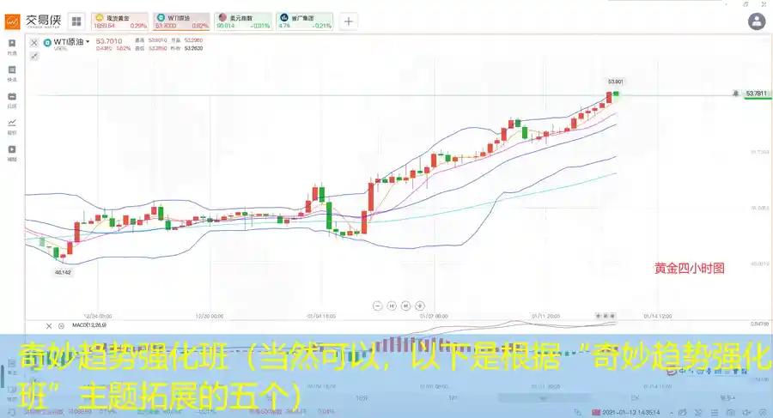
Task: Jump chart to the latest bar
Action: [x=405, y=306]
